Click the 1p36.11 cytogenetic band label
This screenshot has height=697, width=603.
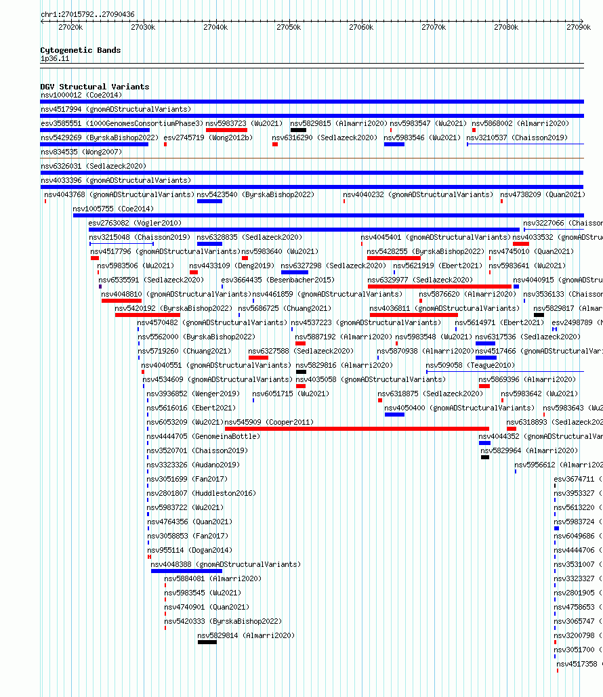[55, 59]
